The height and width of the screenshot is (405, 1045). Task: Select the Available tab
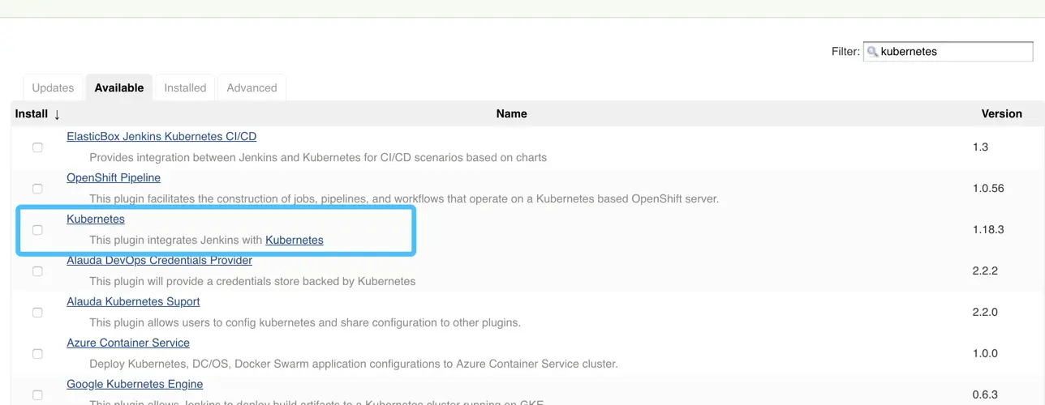(119, 87)
